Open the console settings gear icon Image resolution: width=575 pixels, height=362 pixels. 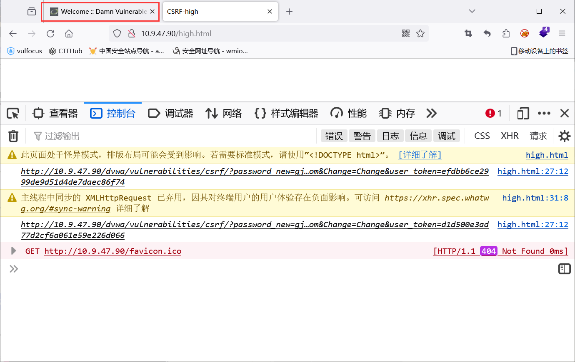(x=564, y=136)
